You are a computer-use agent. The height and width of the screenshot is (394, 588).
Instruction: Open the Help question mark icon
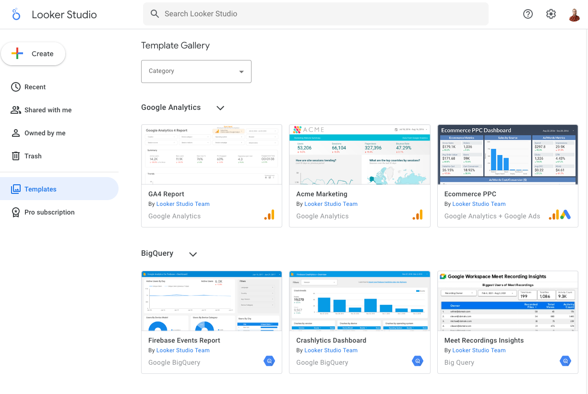click(x=528, y=14)
